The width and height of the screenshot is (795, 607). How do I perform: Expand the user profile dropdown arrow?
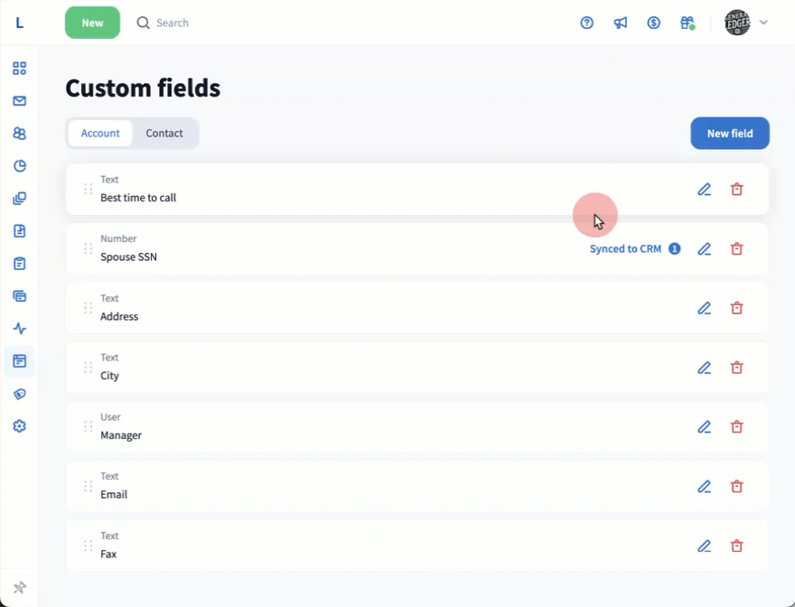[763, 23]
